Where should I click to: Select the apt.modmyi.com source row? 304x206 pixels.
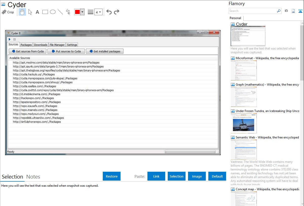113,62
